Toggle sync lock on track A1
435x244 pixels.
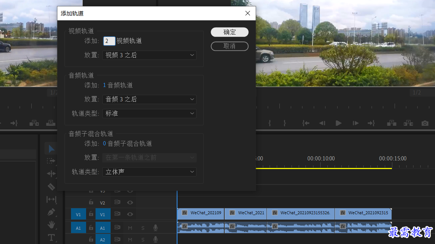[117, 227]
